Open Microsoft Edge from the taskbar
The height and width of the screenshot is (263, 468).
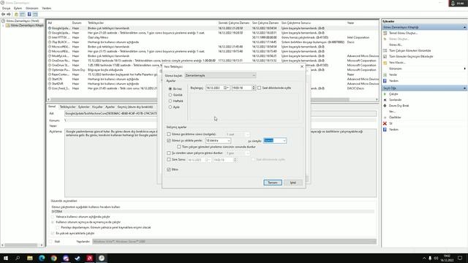(x=42, y=258)
